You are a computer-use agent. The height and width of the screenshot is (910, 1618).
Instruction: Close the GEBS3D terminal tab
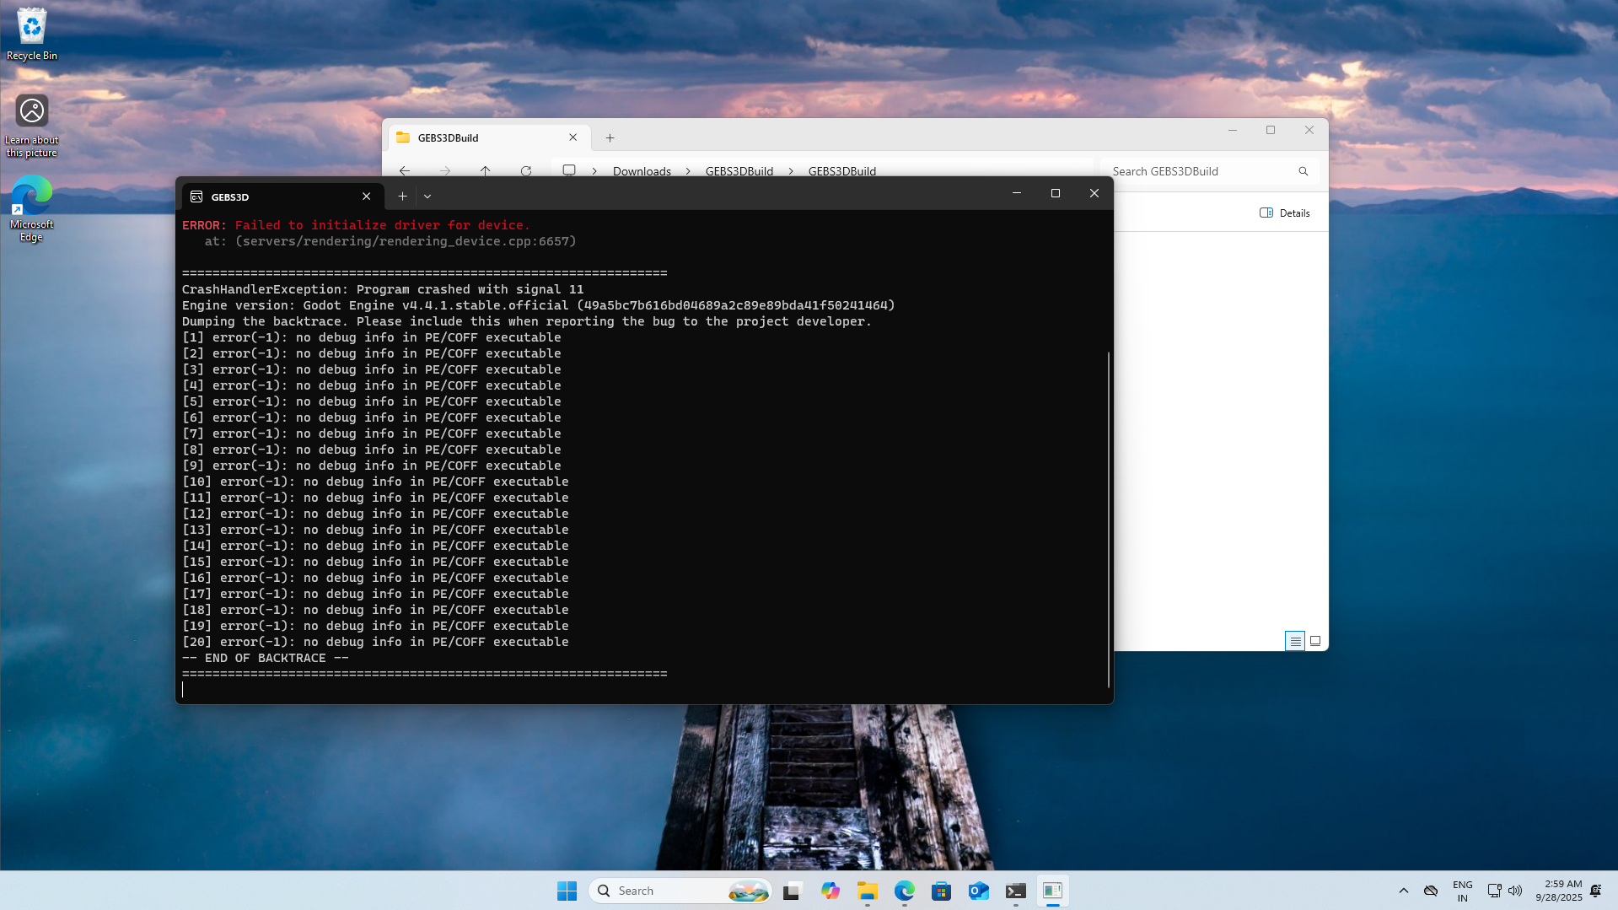coord(366,197)
